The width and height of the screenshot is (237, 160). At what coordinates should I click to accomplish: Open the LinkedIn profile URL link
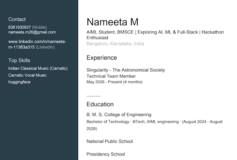37,44
